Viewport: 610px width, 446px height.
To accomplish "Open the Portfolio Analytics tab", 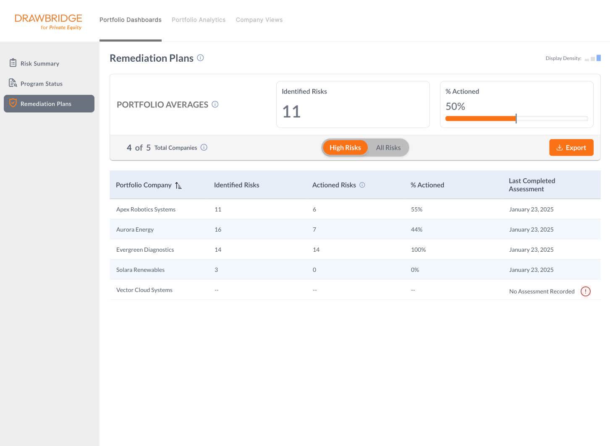I will [199, 20].
